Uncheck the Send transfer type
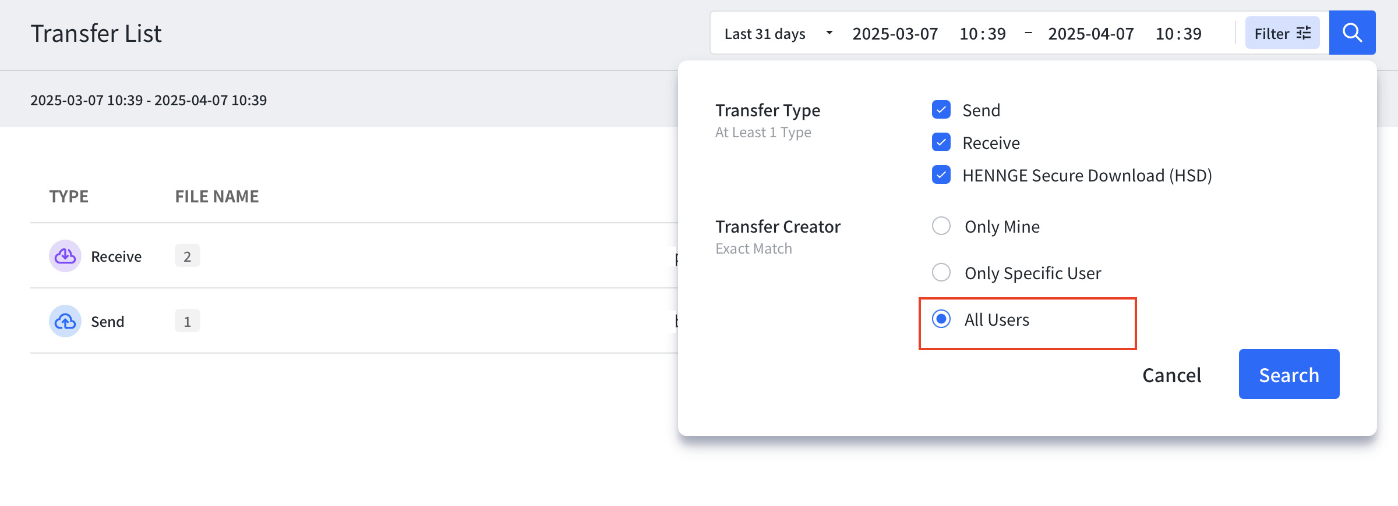 pyautogui.click(x=941, y=109)
